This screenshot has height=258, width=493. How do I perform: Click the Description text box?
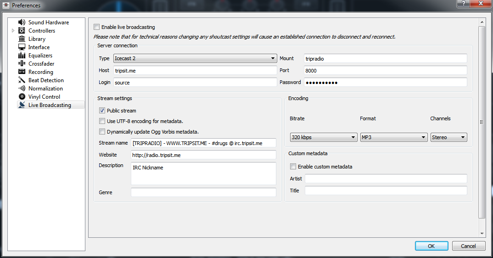203,174
